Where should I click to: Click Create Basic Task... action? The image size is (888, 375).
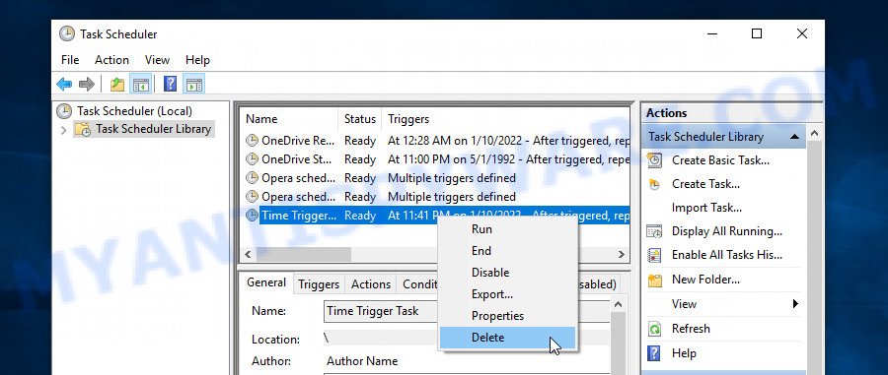pyautogui.click(x=720, y=160)
